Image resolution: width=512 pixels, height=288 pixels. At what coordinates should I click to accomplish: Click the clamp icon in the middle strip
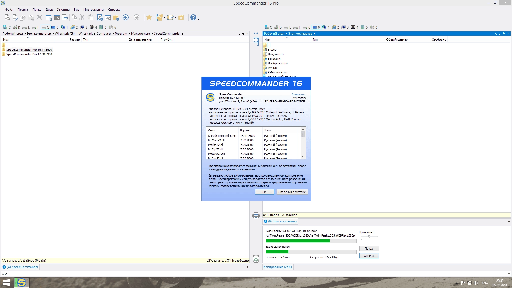256,42
